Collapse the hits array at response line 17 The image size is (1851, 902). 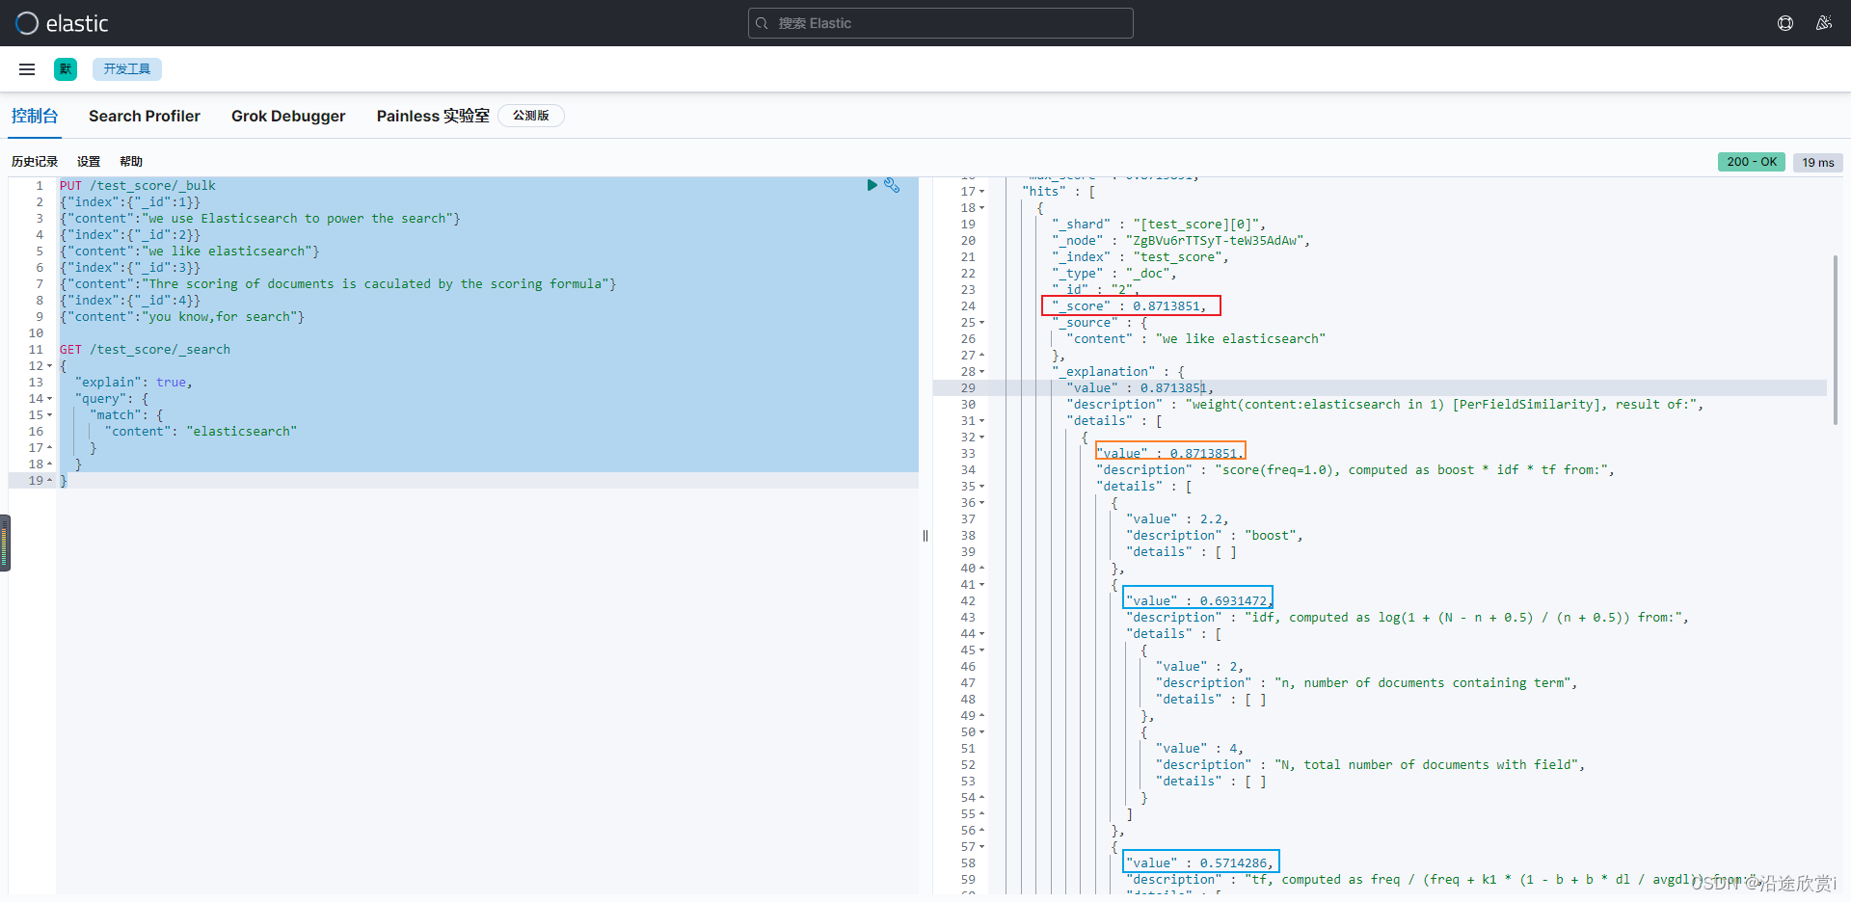[981, 192]
